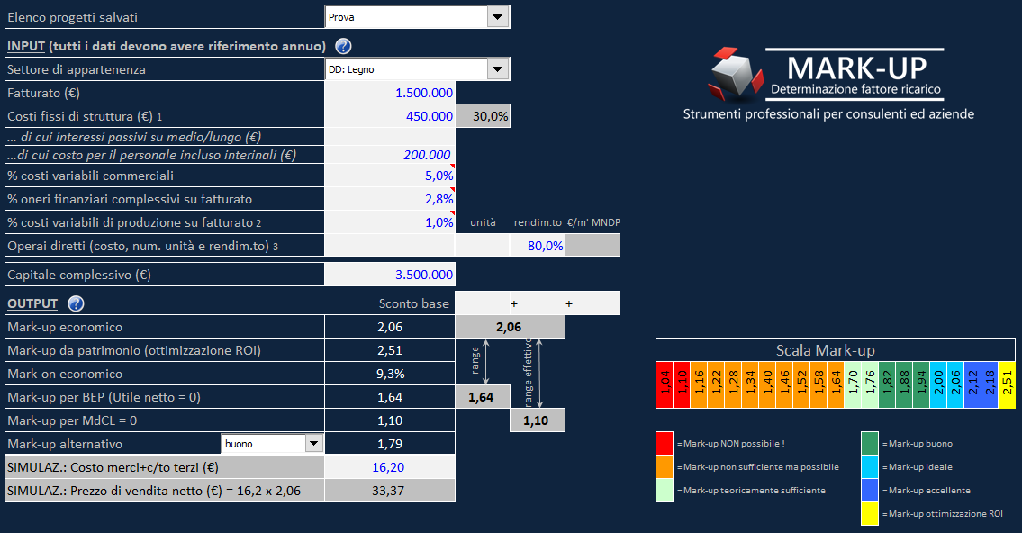Select the bold gray 1,64 range box
The width and height of the screenshot is (1022, 533).
point(483,397)
